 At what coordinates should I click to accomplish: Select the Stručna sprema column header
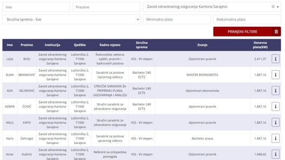tap(142, 45)
